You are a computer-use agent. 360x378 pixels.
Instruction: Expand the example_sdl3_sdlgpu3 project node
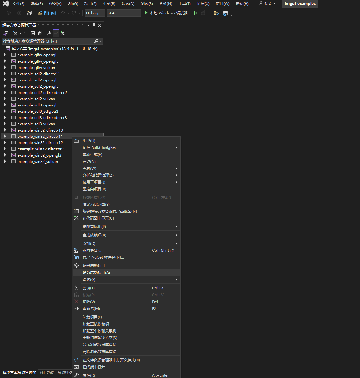point(5,111)
